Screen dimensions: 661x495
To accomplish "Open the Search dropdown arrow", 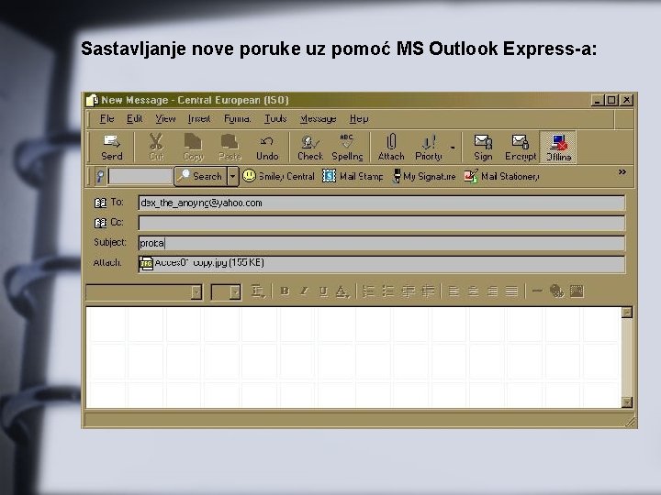I will 232,176.
